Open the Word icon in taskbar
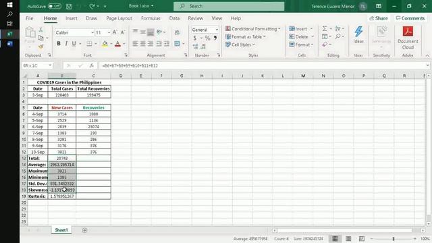Screen dimensions: 432x243 [9, 43]
